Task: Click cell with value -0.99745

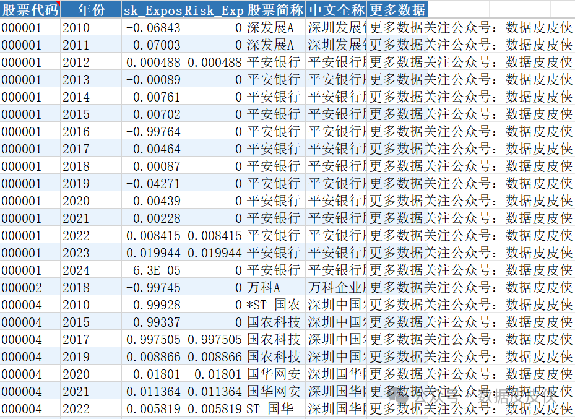Action: pos(152,287)
